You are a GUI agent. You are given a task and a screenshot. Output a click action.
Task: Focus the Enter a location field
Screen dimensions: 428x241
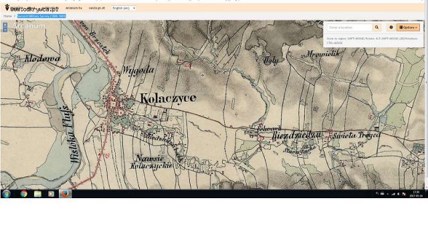click(350, 27)
